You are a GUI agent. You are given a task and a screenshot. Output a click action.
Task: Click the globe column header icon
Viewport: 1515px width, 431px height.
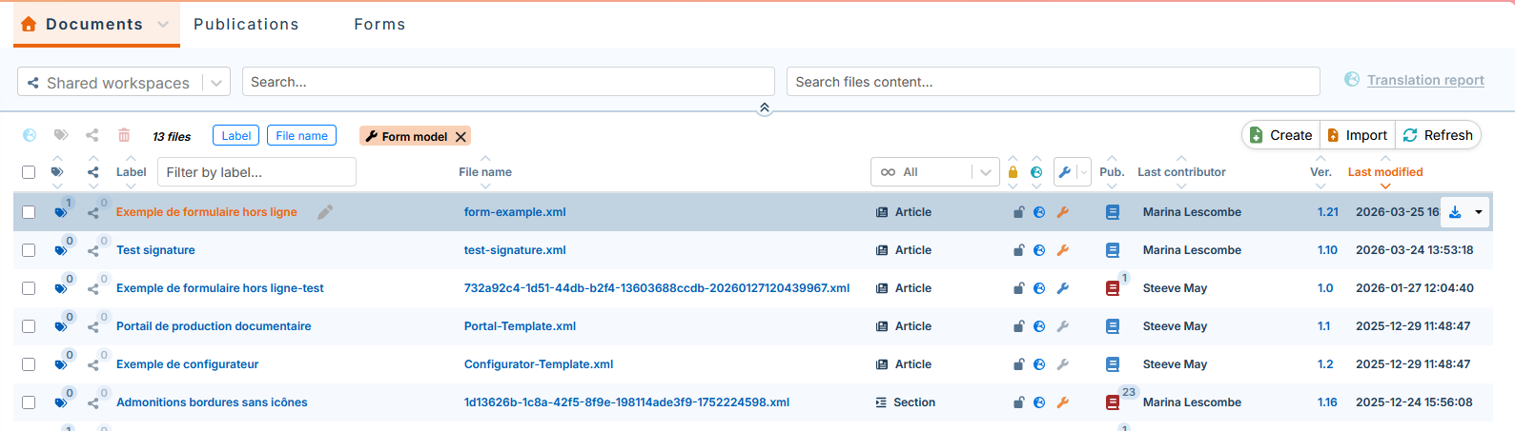coord(1036,172)
